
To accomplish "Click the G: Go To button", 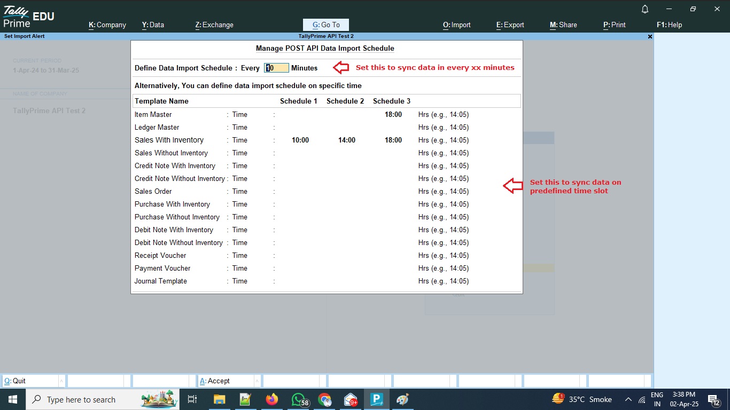I will pos(326,25).
